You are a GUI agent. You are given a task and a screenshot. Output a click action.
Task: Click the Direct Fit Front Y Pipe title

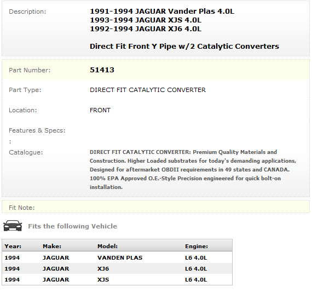(x=184, y=46)
